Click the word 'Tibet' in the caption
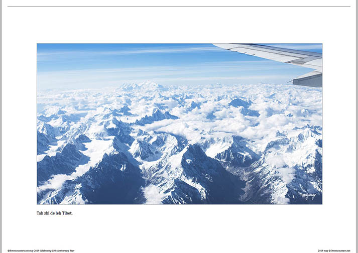Screen dimensions: 358x253 pos(67,213)
